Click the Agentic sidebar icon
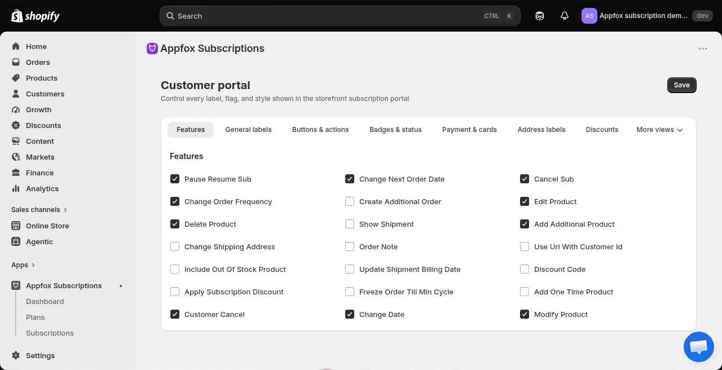 coord(16,241)
